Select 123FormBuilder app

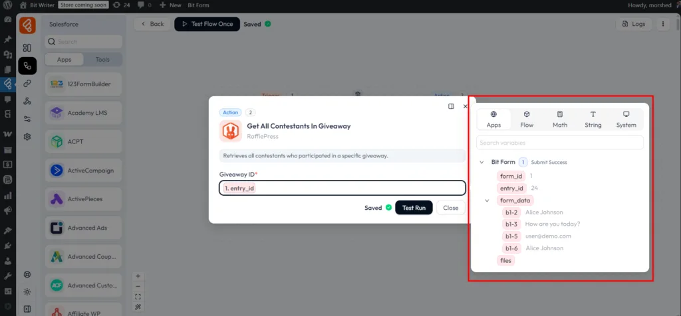[83, 84]
